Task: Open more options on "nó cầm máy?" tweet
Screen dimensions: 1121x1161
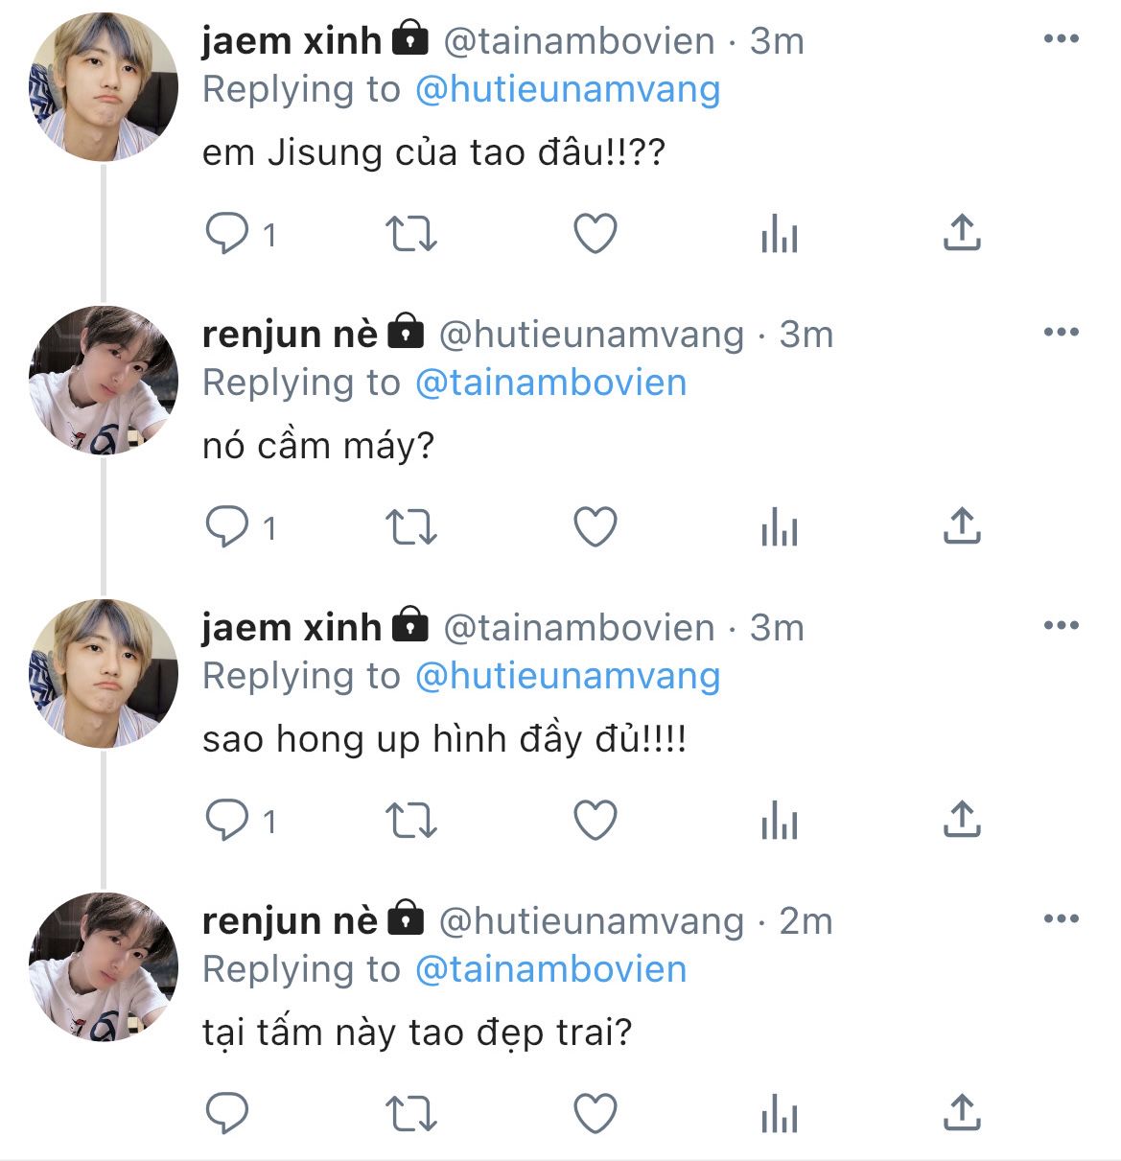Action: pyautogui.click(x=1061, y=333)
